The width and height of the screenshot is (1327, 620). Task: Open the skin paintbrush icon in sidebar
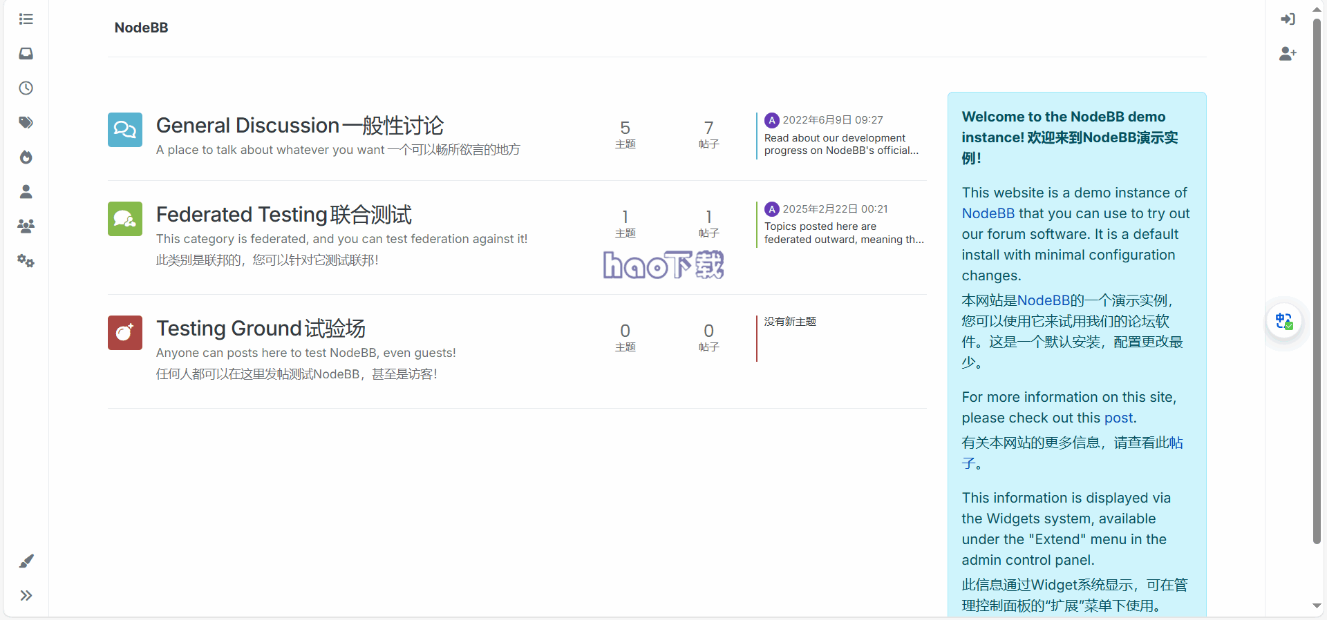26,561
